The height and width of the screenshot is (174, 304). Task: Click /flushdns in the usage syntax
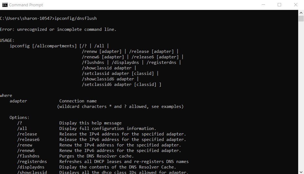[93, 62]
